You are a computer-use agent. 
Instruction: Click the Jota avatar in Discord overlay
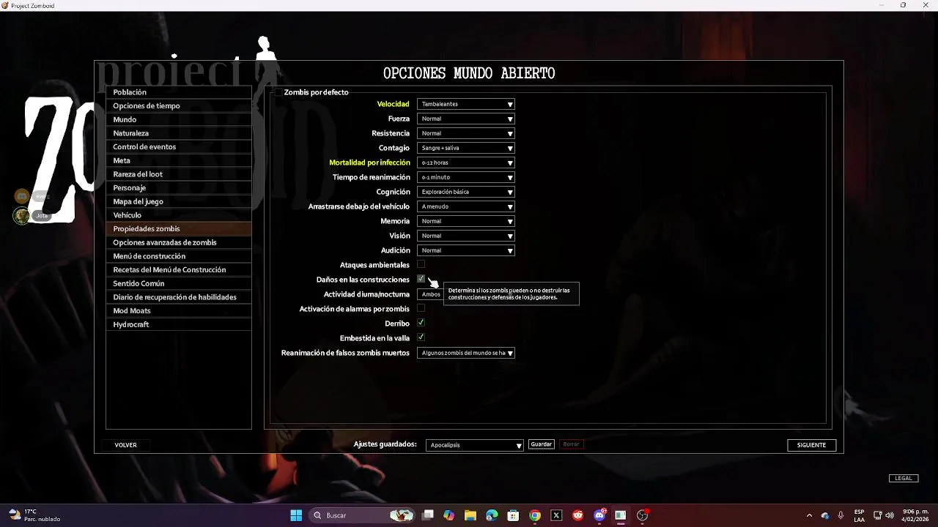pyautogui.click(x=22, y=215)
